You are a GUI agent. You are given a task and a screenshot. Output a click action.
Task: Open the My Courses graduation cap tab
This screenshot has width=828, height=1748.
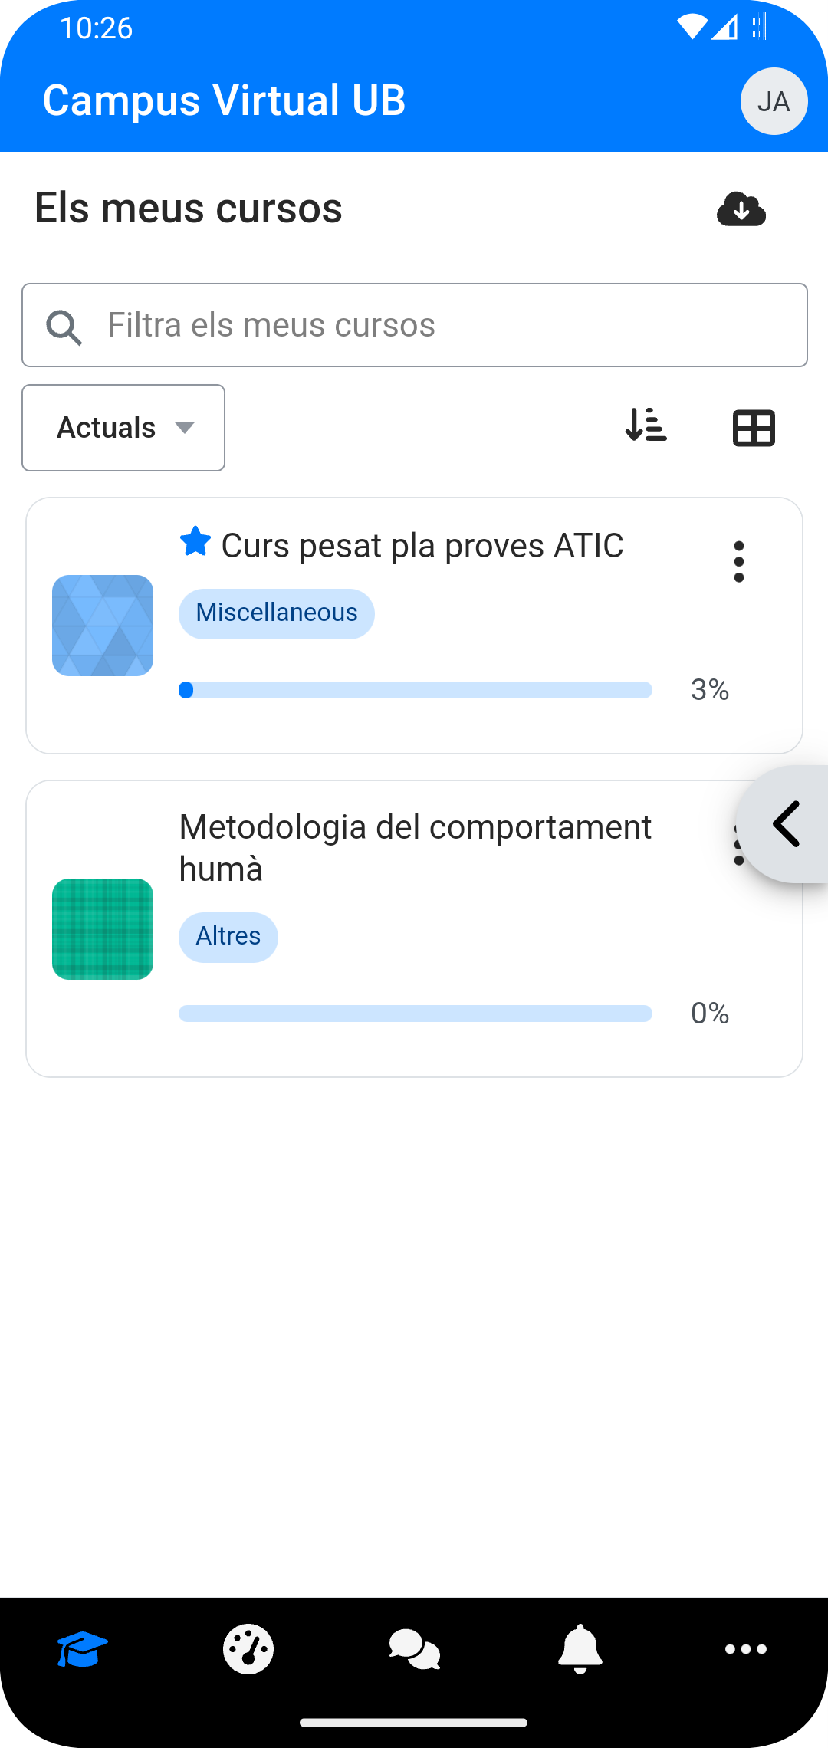coord(82,1648)
